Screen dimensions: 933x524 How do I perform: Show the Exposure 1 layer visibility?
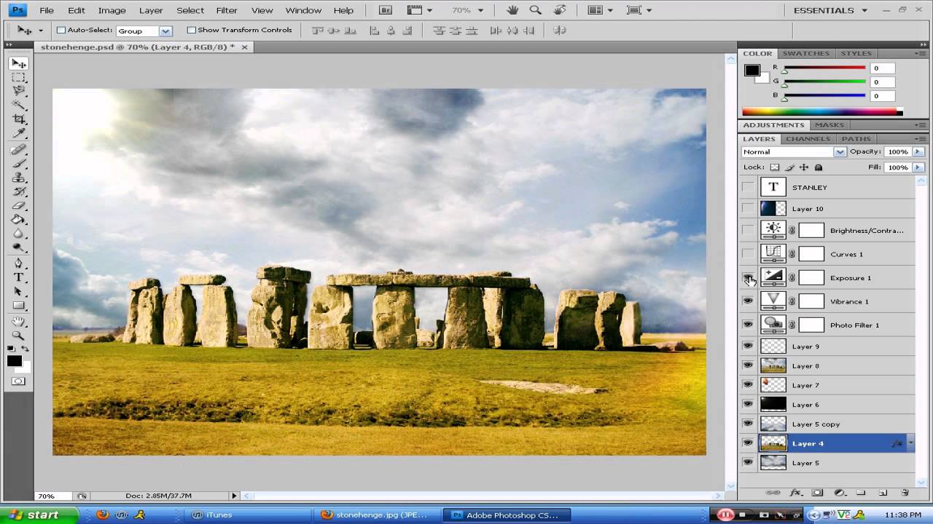tap(748, 277)
